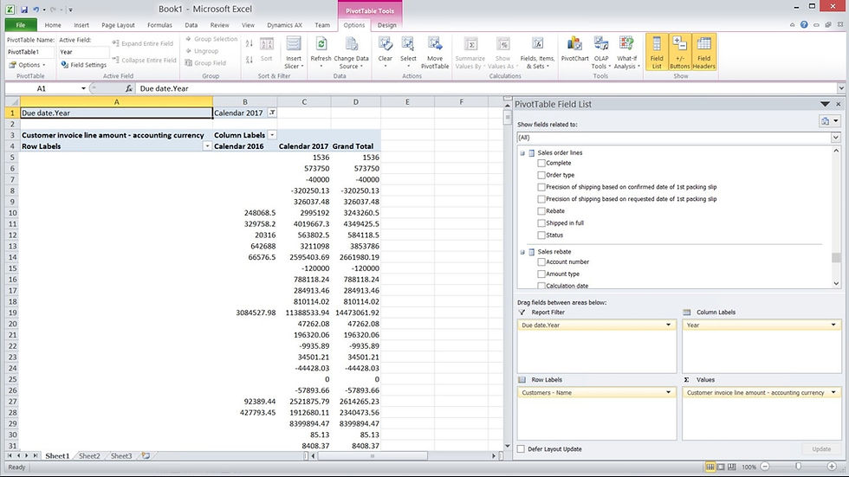Click the Save icon in title bar
The image size is (849, 477).
24,10
